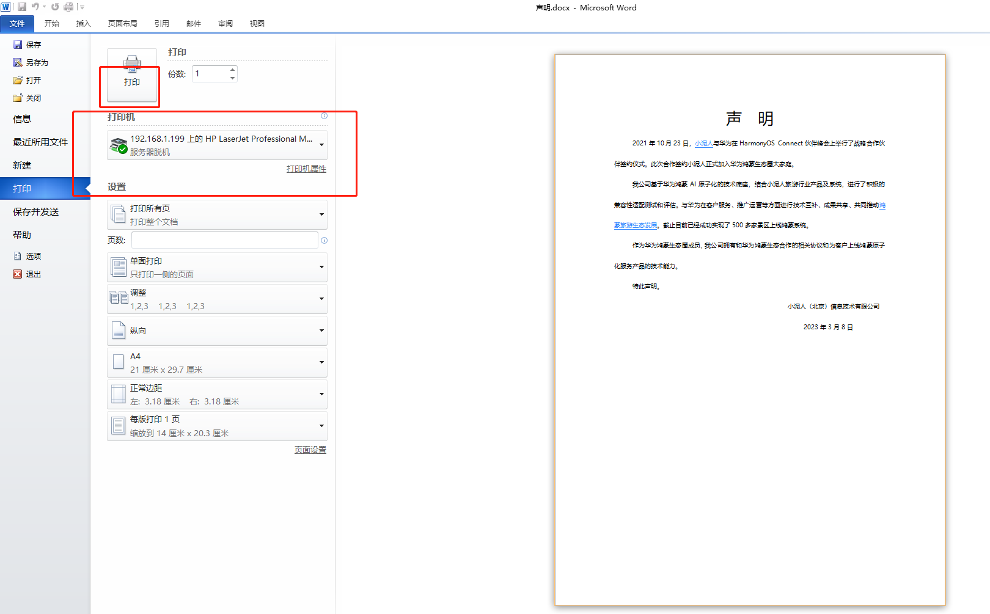Select Save As (另存为) in sidebar
The image size is (990, 614).
point(31,62)
